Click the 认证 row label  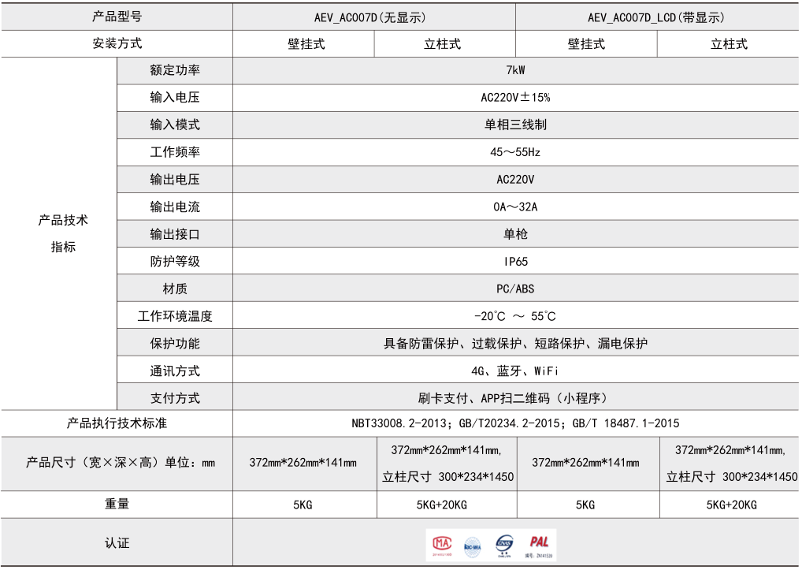coord(117,543)
